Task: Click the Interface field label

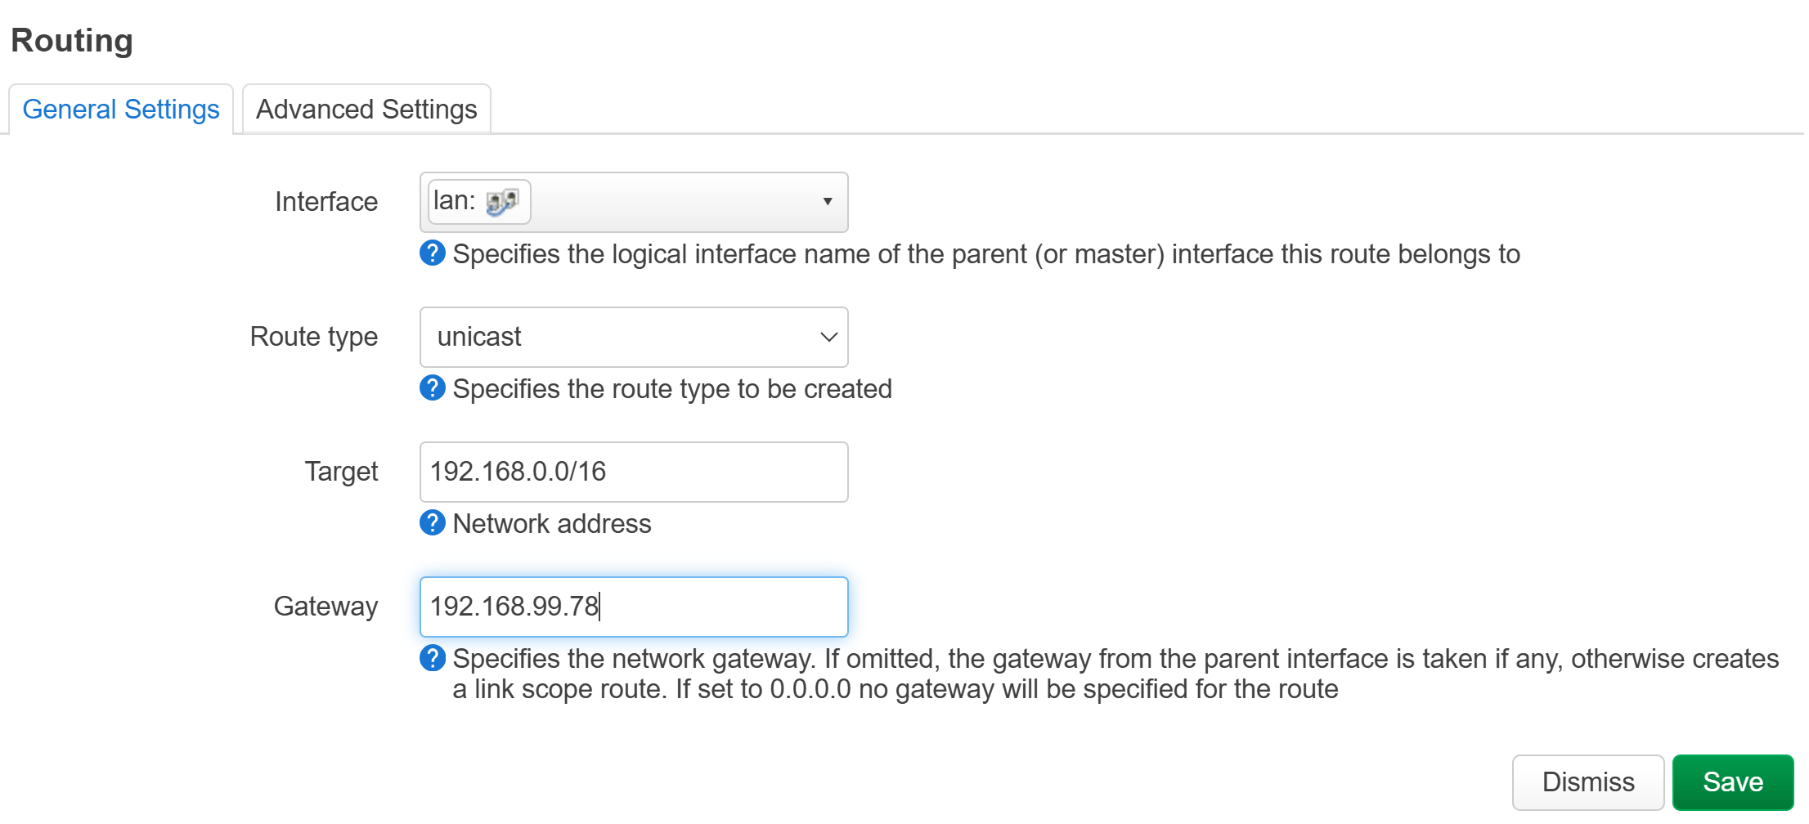Action: [326, 202]
